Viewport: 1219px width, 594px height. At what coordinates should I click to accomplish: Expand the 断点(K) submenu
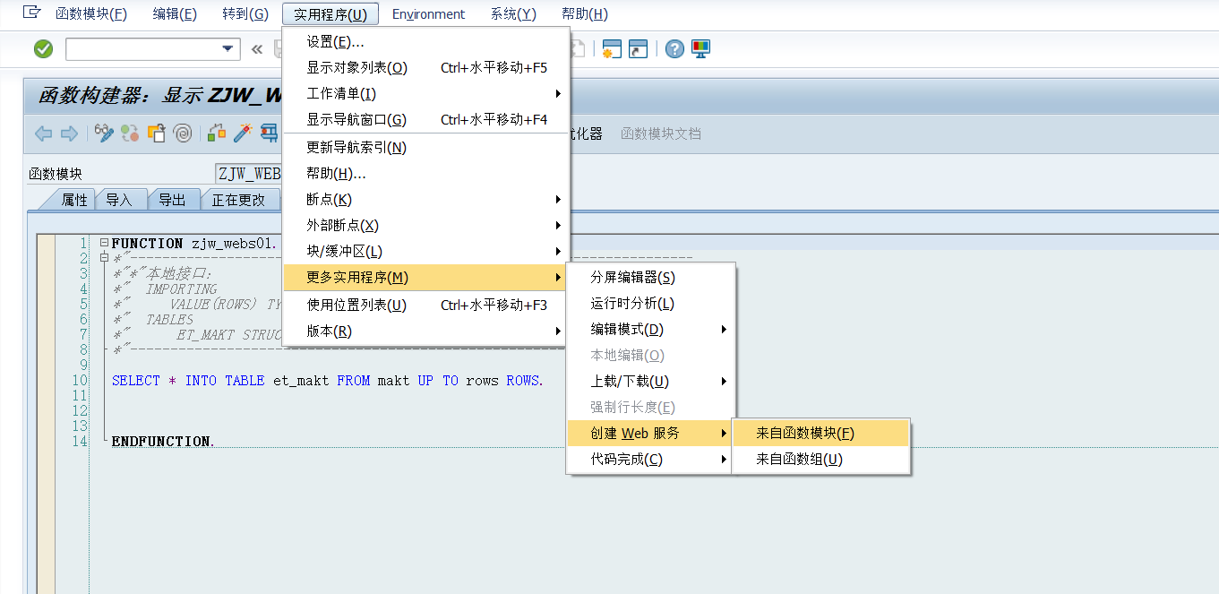(x=558, y=200)
